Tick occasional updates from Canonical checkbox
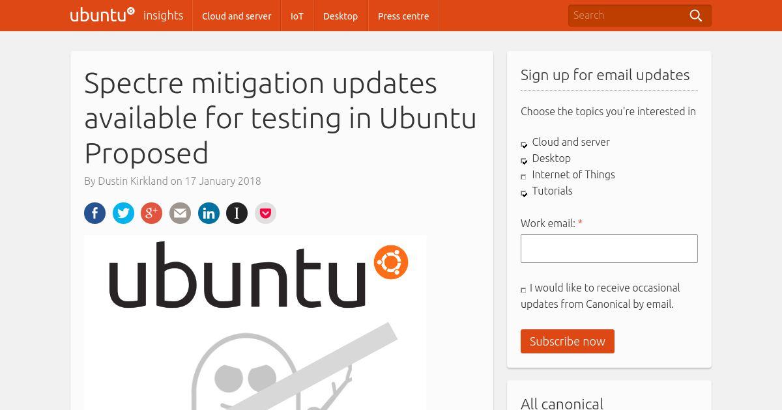The image size is (782, 410). point(523,290)
